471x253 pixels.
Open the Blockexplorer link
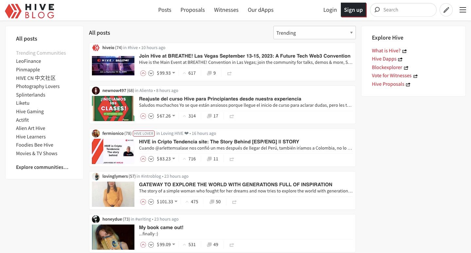[390, 67]
